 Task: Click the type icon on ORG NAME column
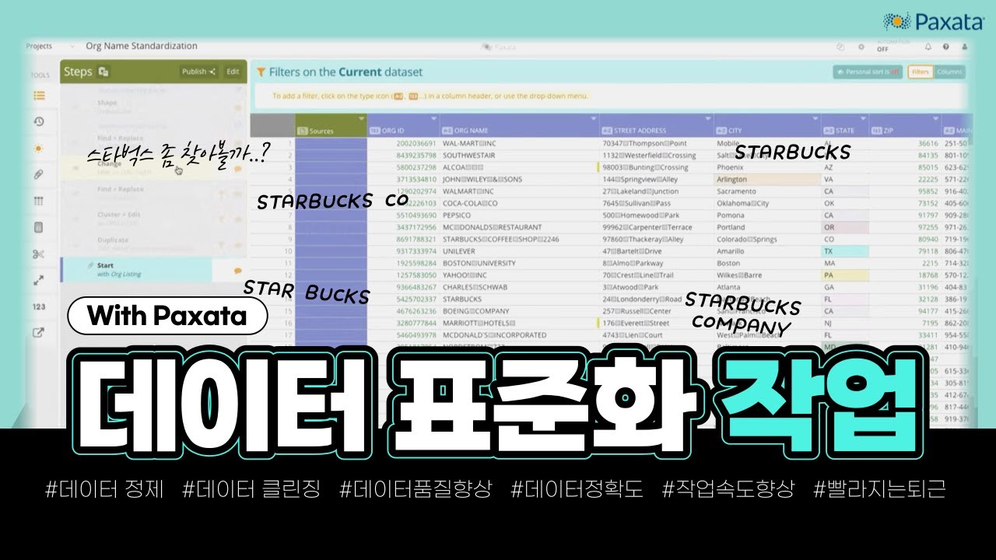[x=447, y=131]
